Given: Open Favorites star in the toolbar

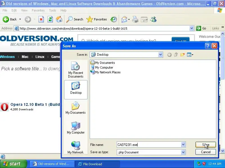Looking at the screenshot, I should [96, 19].
